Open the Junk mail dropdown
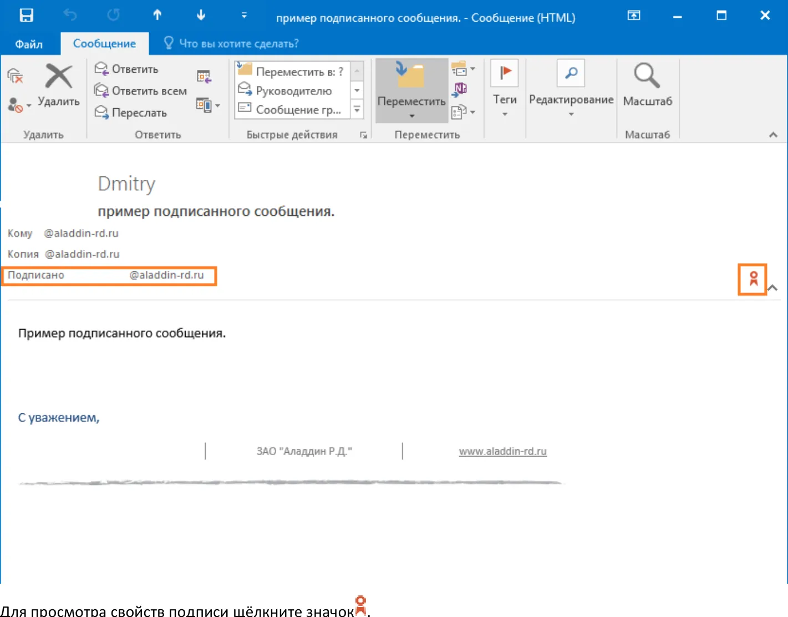Image resolution: width=788 pixels, height=617 pixels. point(19,105)
